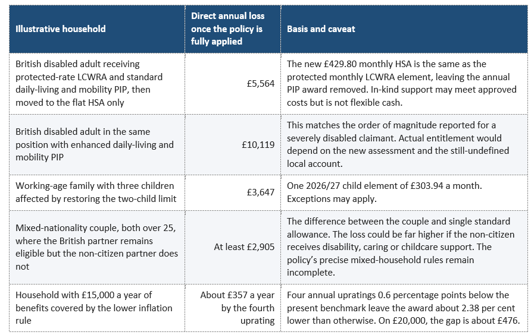Select the £10,119 loss figure cell
The width and height of the screenshot is (531, 335).
click(233, 145)
